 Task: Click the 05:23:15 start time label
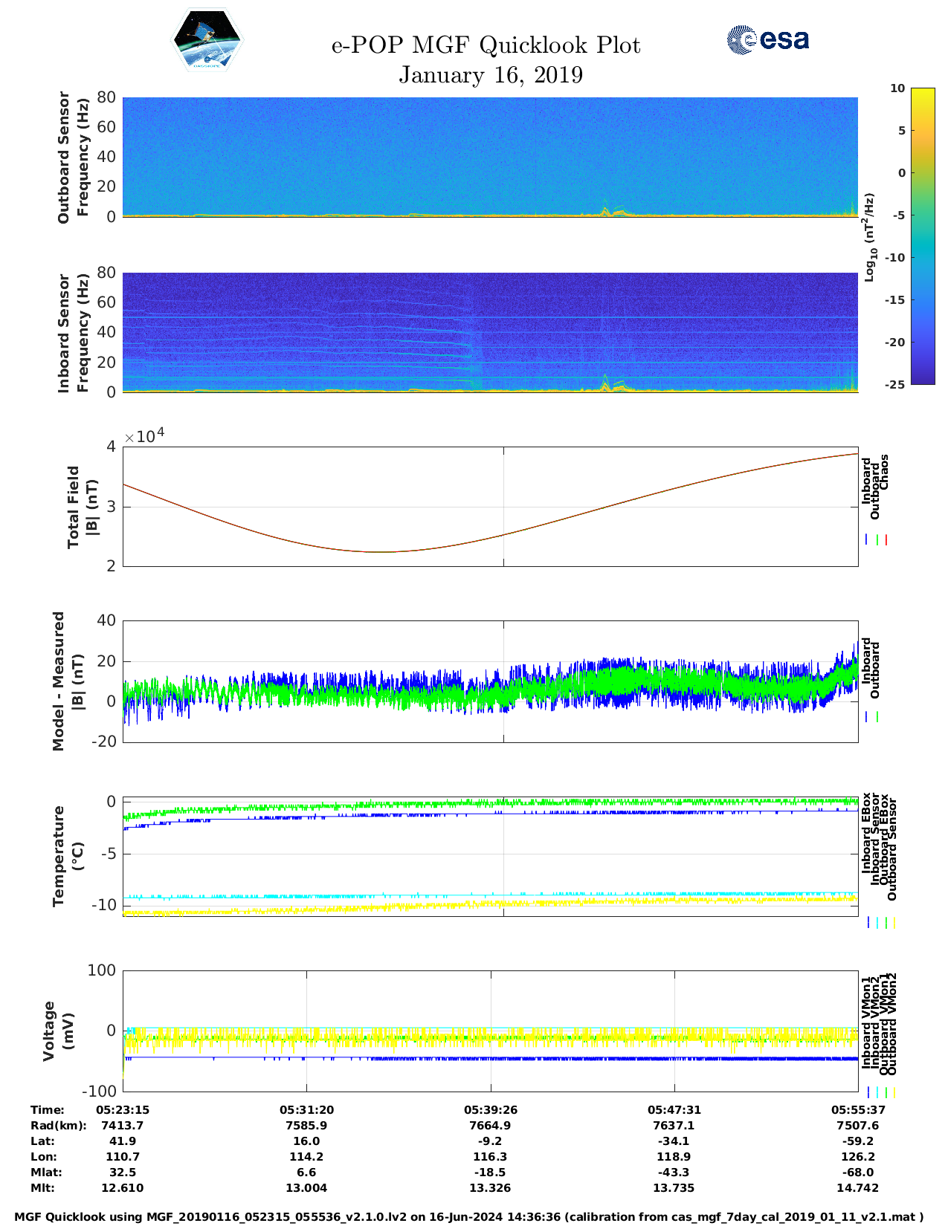pos(123,1109)
